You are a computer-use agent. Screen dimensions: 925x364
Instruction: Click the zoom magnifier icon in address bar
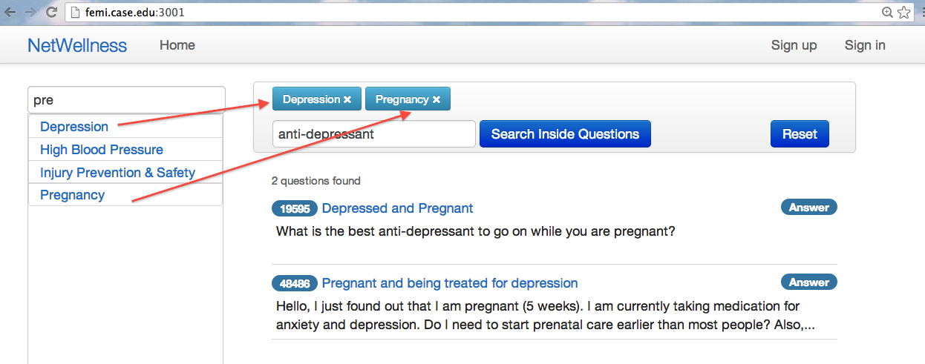(887, 12)
